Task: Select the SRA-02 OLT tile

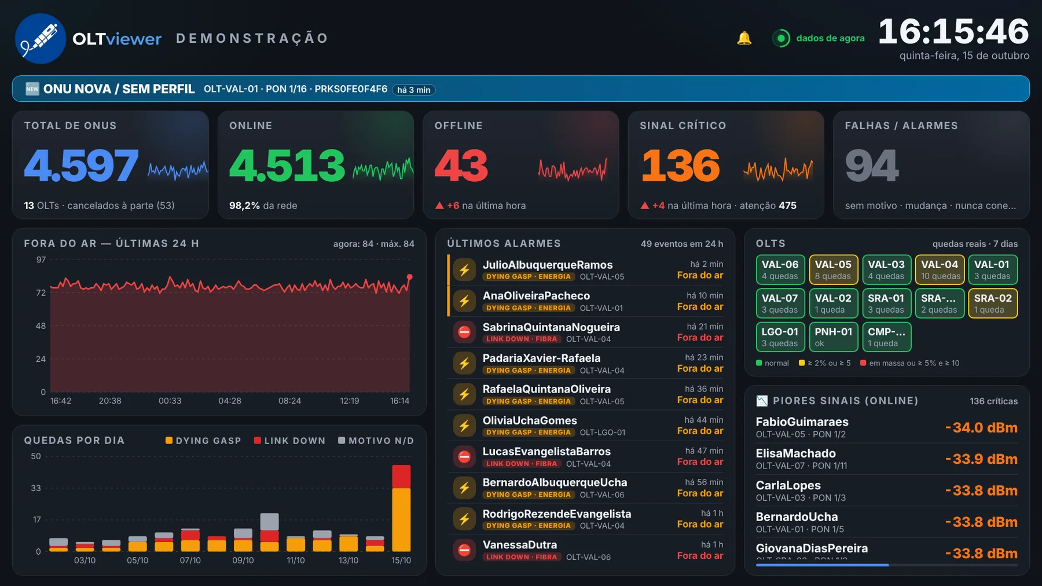Action: point(993,303)
